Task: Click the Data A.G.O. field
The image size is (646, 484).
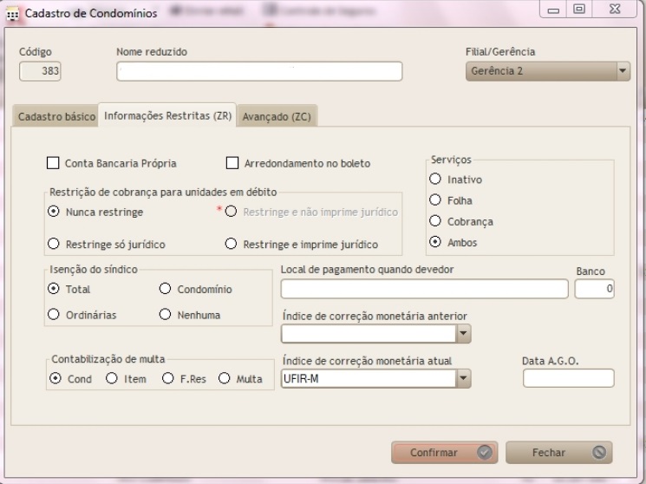Action: 569,378
